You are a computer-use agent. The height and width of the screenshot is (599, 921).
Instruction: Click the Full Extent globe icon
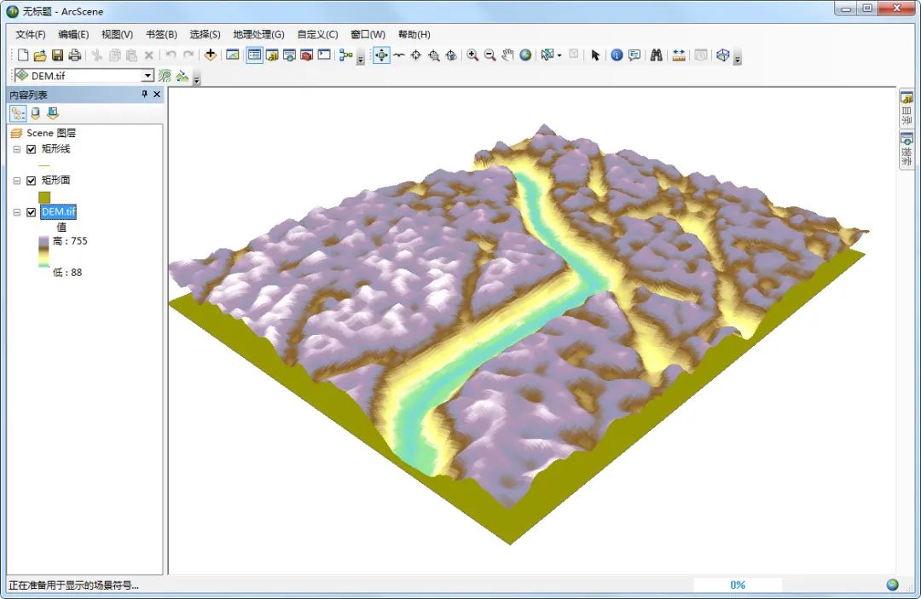pyautogui.click(x=525, y=55)
